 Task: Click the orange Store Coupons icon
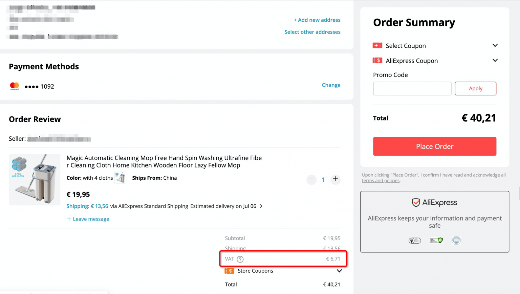(230, 271)
